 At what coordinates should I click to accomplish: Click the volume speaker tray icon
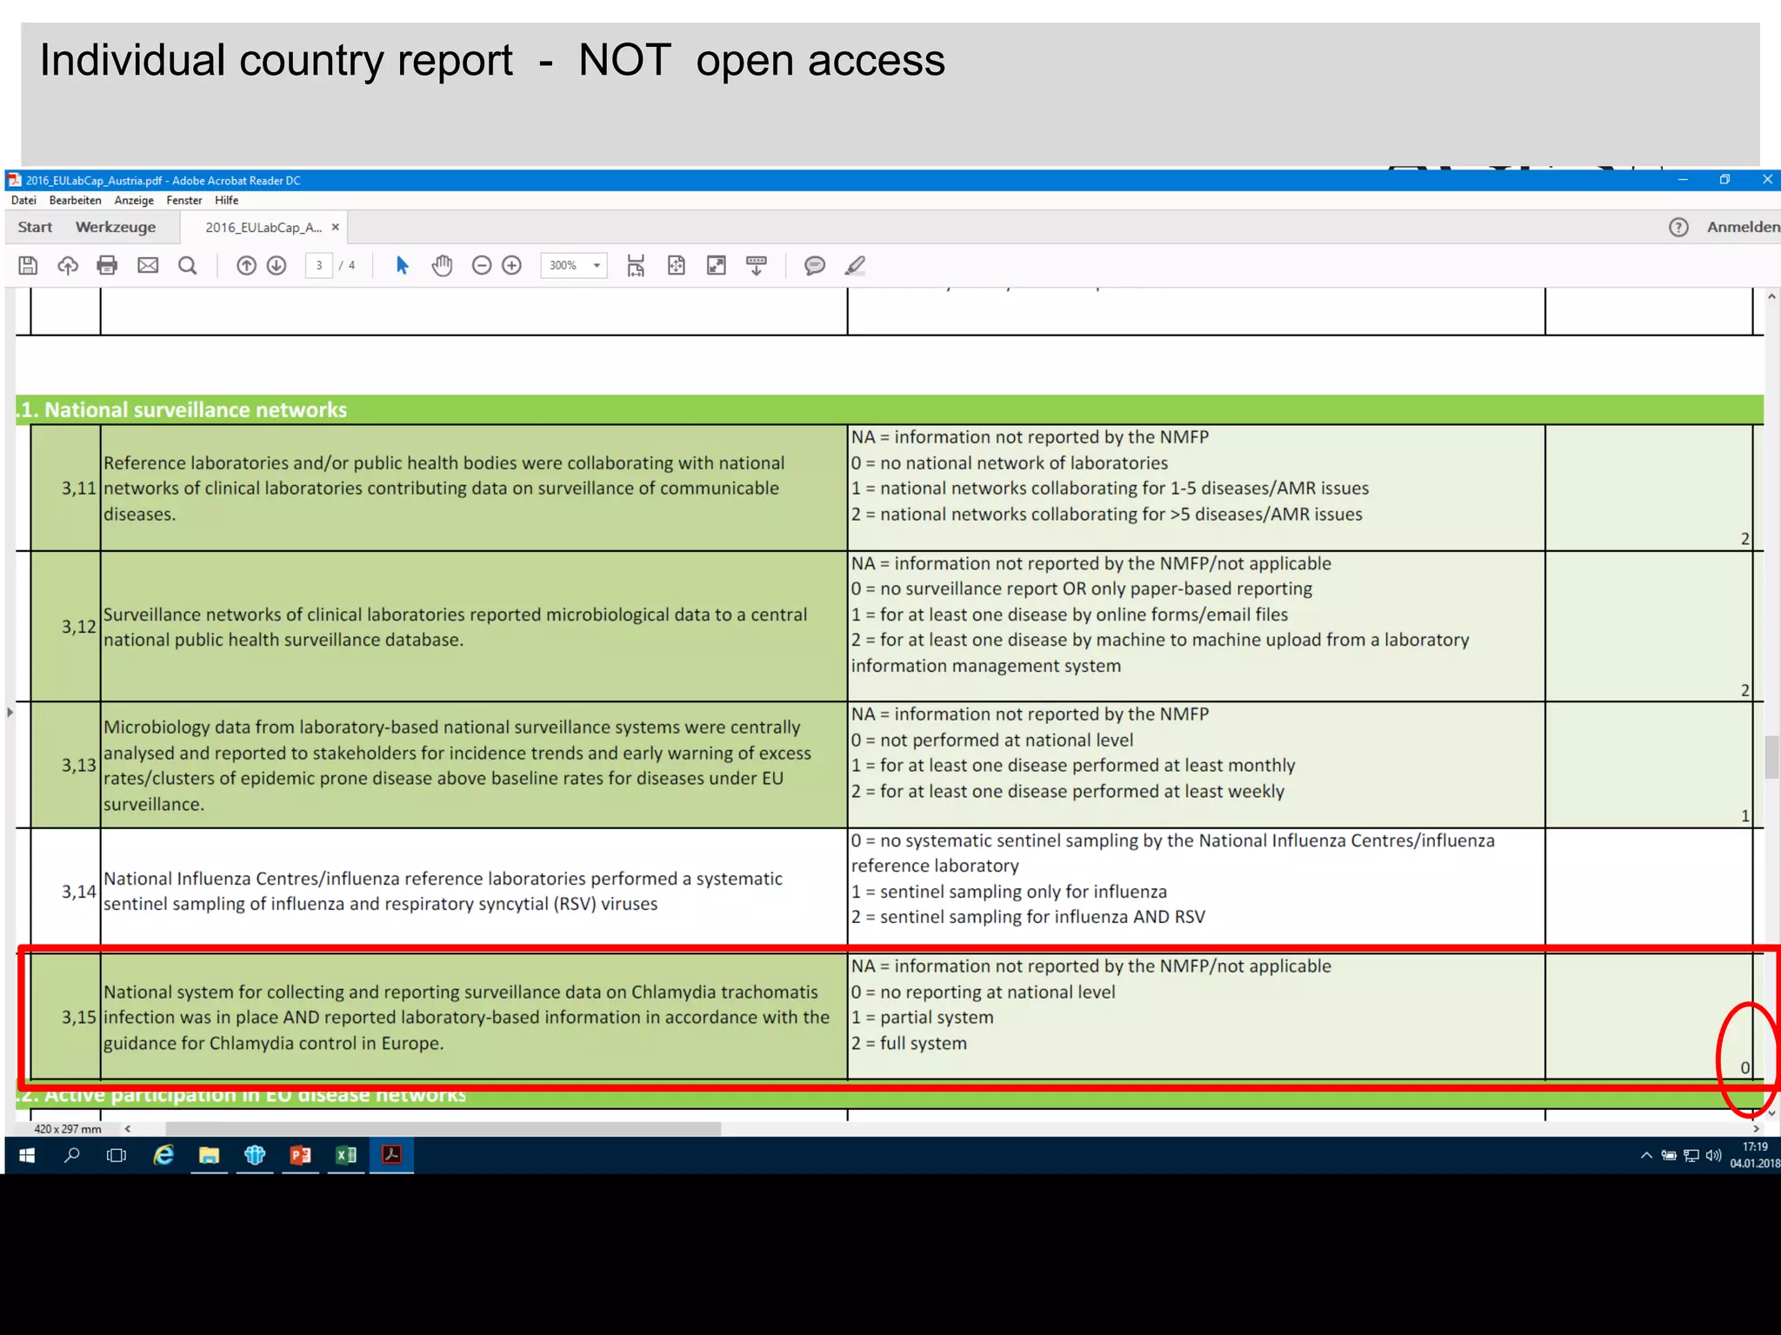click(1713, 1155)
